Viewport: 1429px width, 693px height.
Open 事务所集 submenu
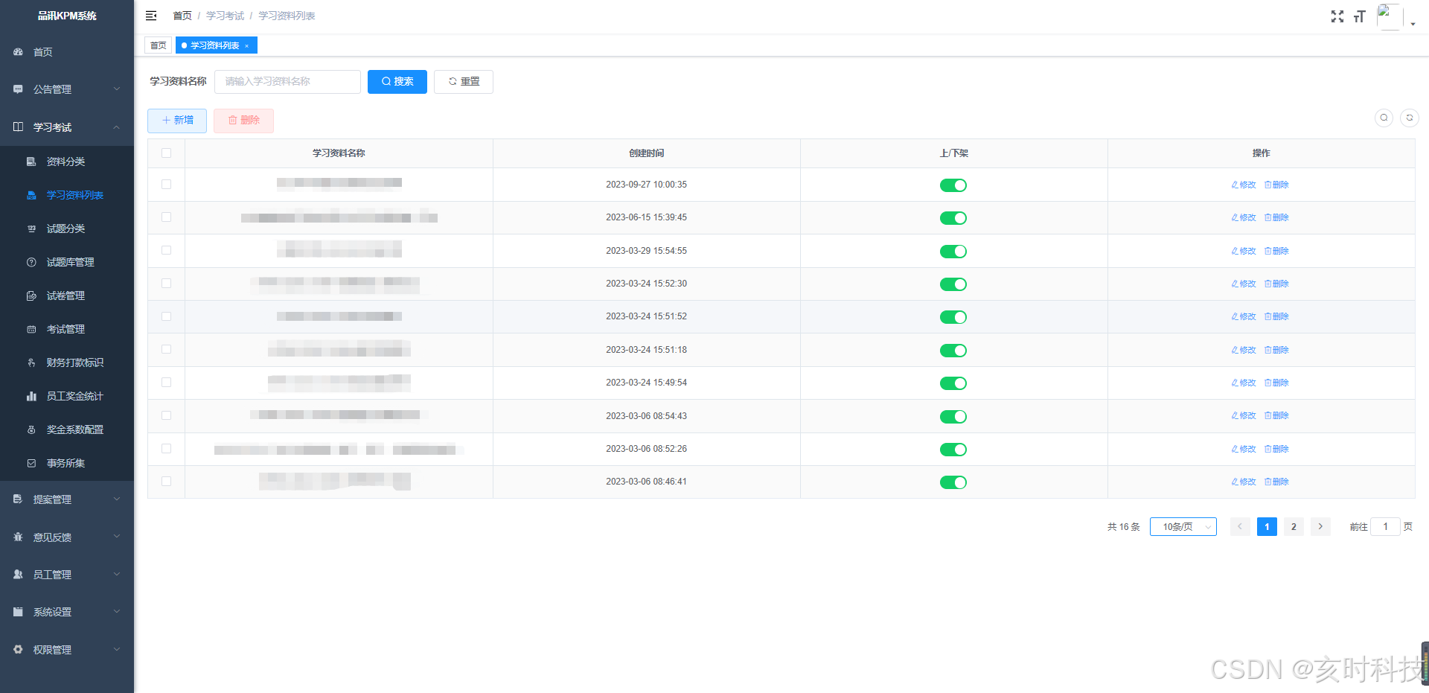pos(67,463)
